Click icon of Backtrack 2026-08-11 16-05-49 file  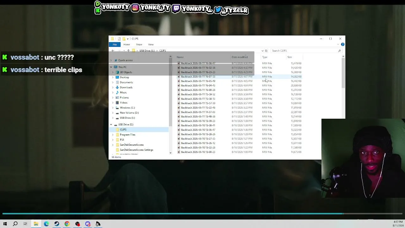pos(179,81)
